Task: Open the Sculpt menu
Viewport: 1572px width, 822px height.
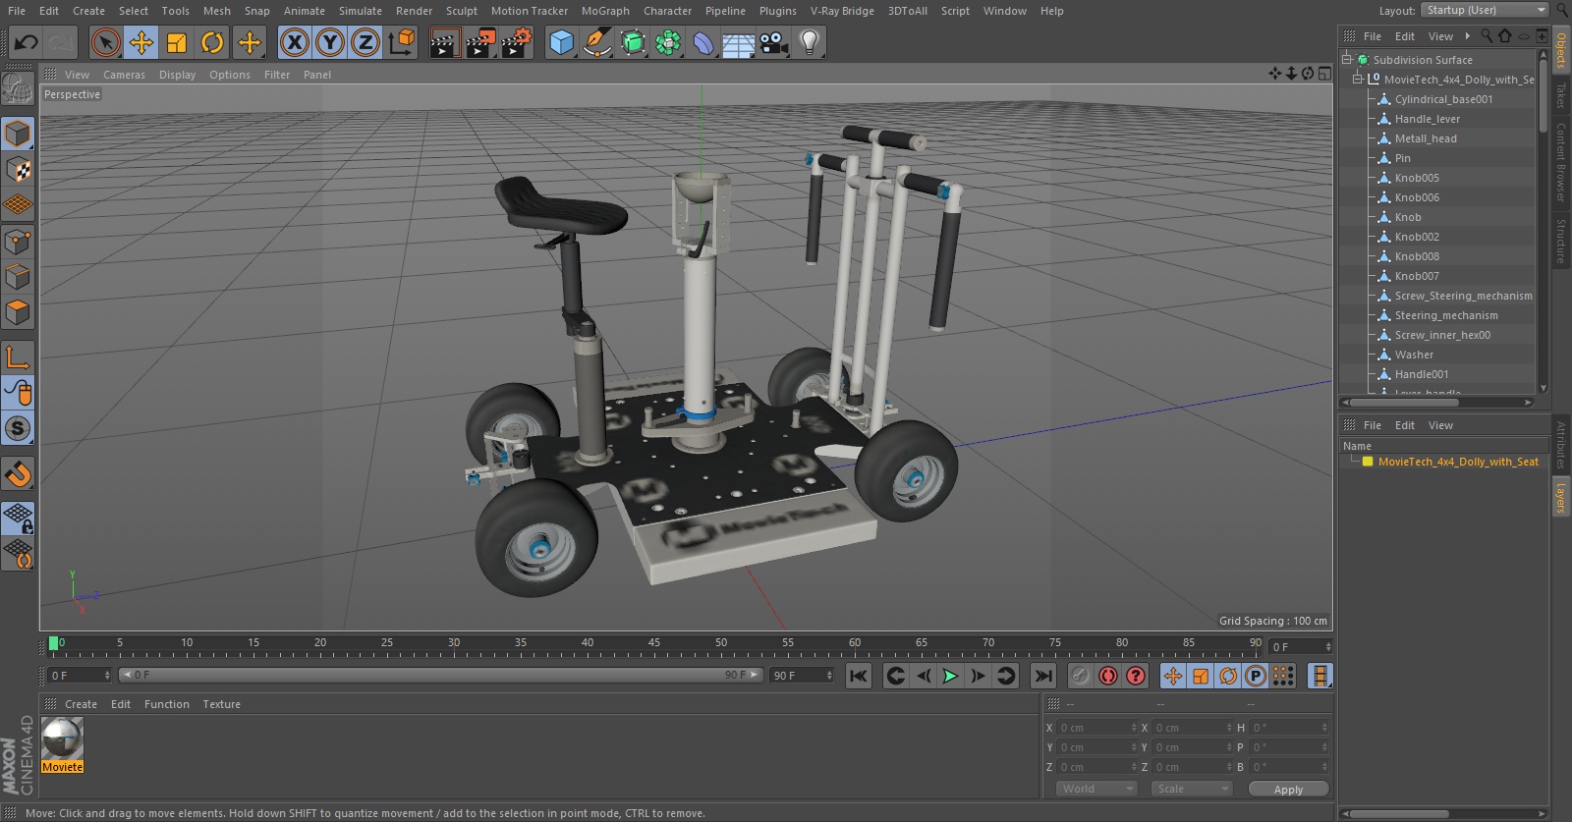Action: (462, 11)
